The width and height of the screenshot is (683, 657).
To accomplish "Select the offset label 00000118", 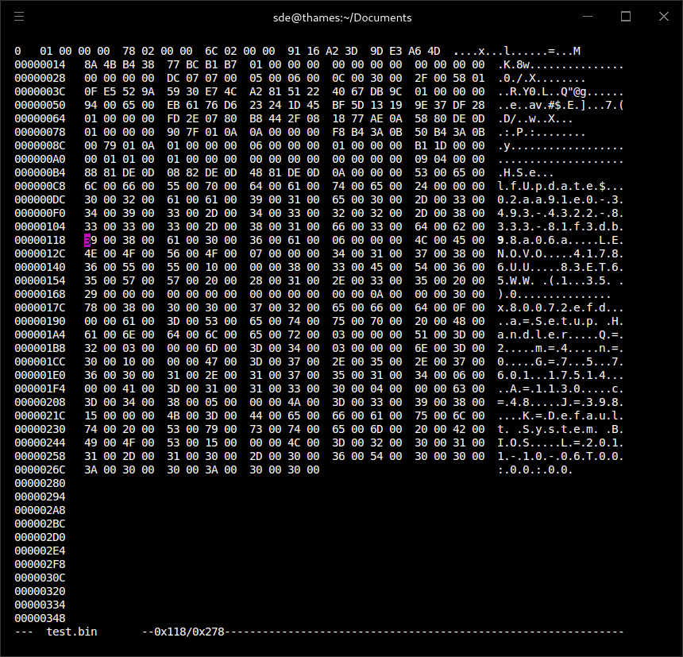I will pos(40,240).
